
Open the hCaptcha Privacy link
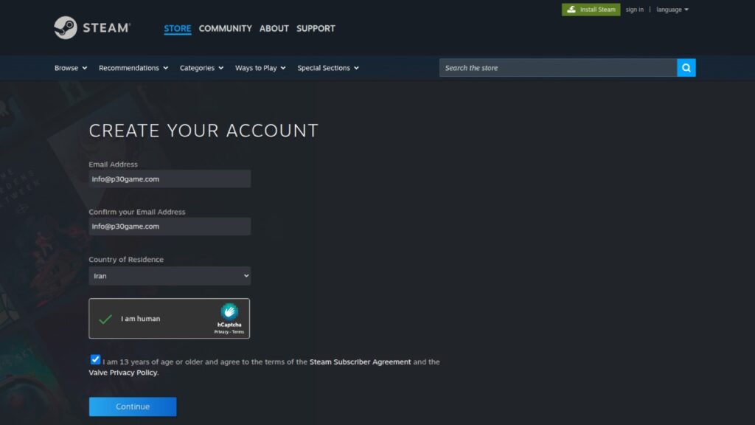tap(221, 332)
